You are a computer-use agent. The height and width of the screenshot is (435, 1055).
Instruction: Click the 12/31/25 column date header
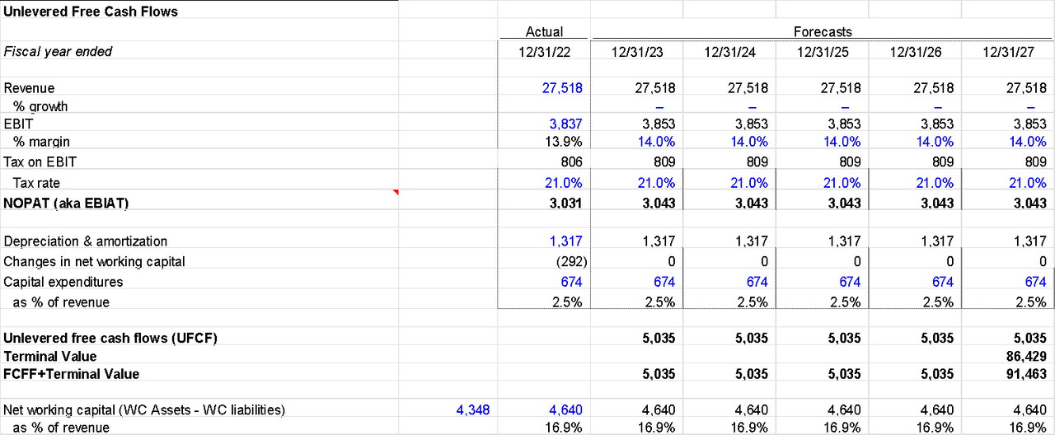(x=823, y=52)
